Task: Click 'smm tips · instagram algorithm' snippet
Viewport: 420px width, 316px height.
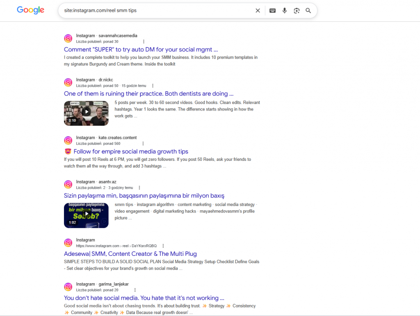Action: coord(186,211)
